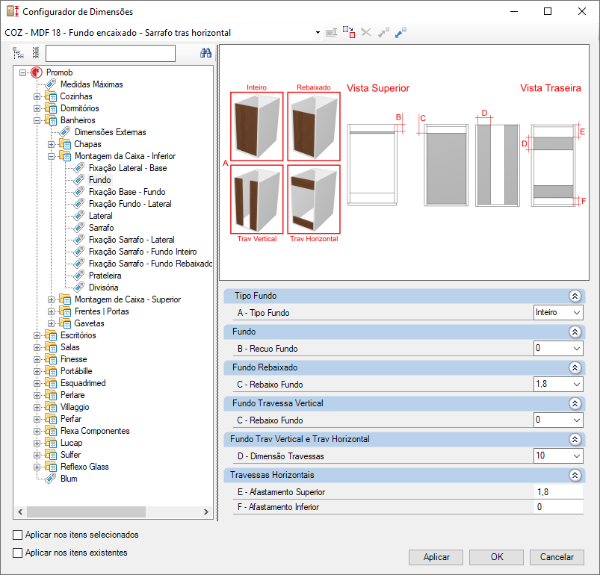Click the Inteiro cabinet thumbnail
This screenshot has height=575, width=600.
[x=257, y=126]
